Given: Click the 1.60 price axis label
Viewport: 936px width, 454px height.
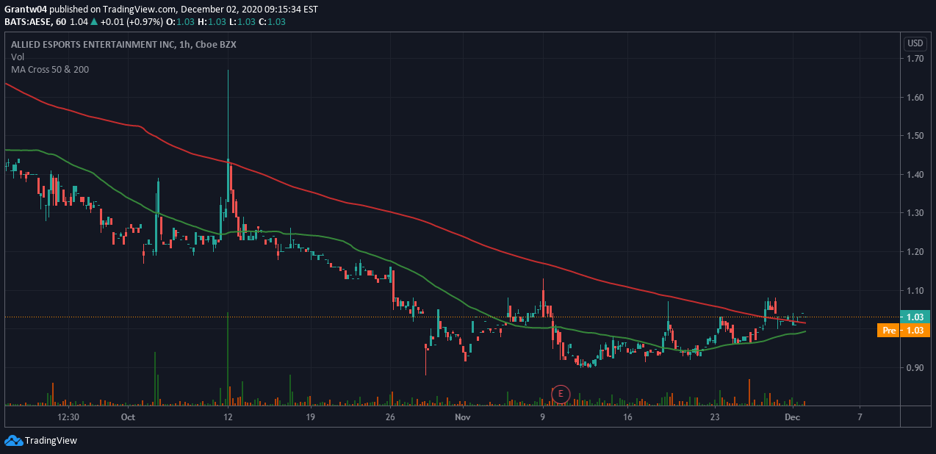Looking at the screenshot, I should point(915,97).
